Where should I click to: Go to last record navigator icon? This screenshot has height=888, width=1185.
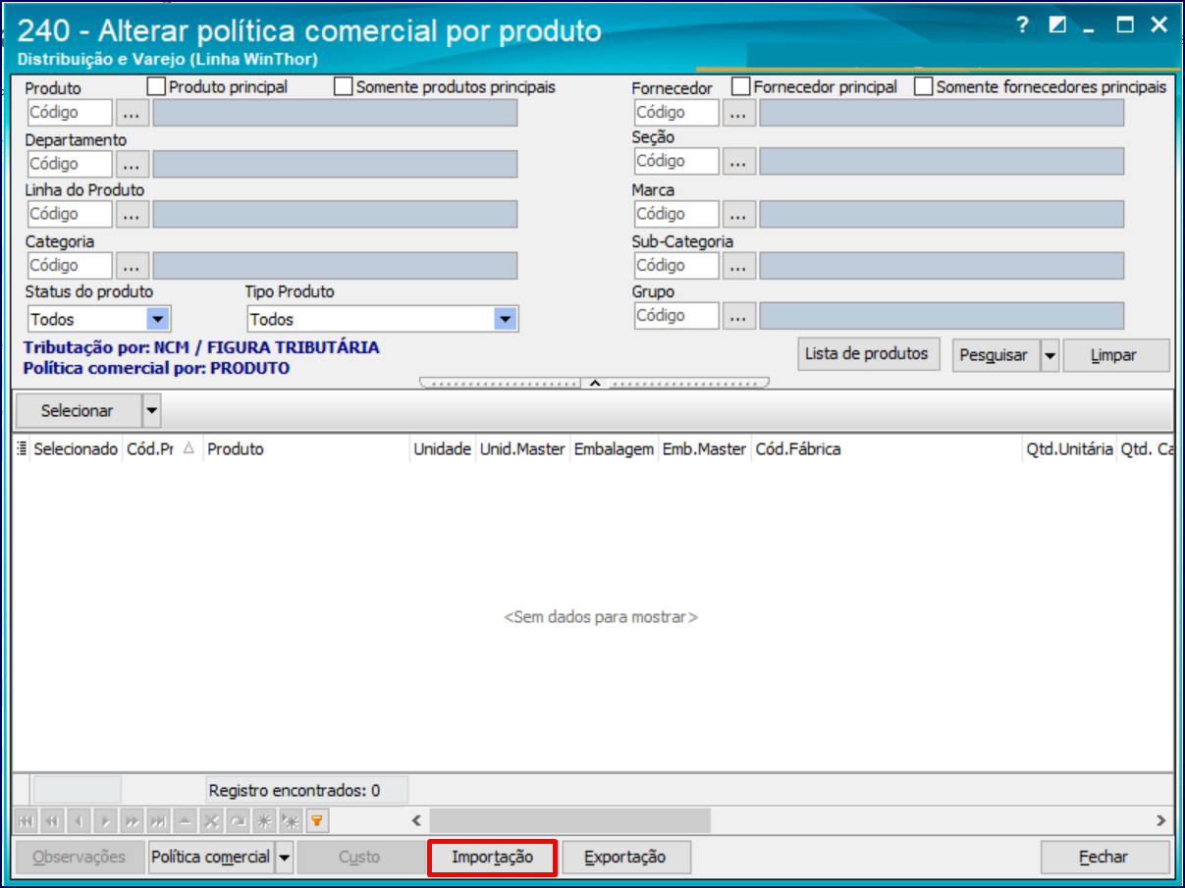158,820
